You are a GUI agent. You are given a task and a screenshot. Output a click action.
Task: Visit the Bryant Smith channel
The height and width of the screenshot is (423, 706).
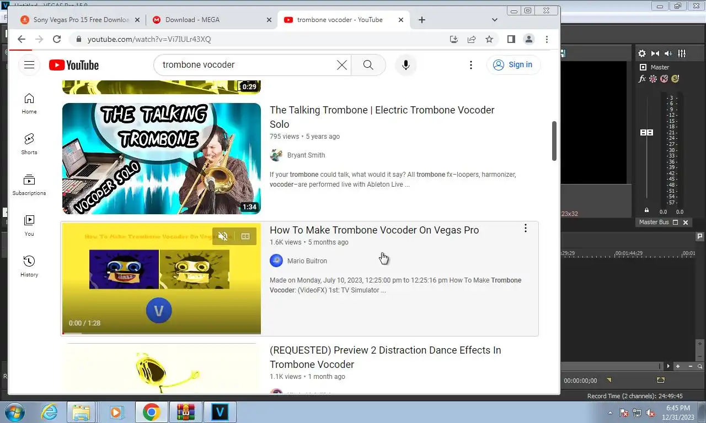click(306, 155)
